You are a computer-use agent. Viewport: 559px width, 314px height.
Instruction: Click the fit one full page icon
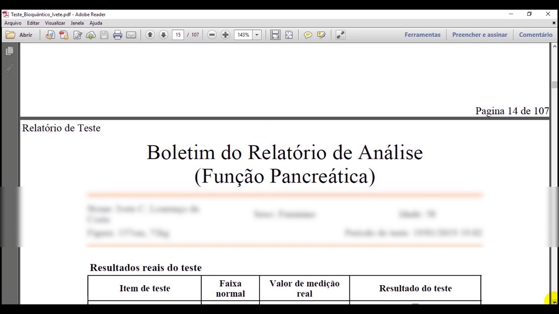(x=289, y=35)
